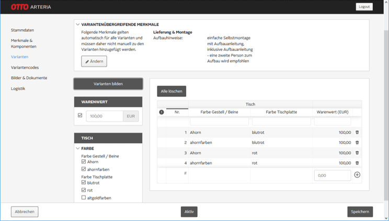Click the TISCH panel header
Screen dimensions: 389x221
point(108,138)
